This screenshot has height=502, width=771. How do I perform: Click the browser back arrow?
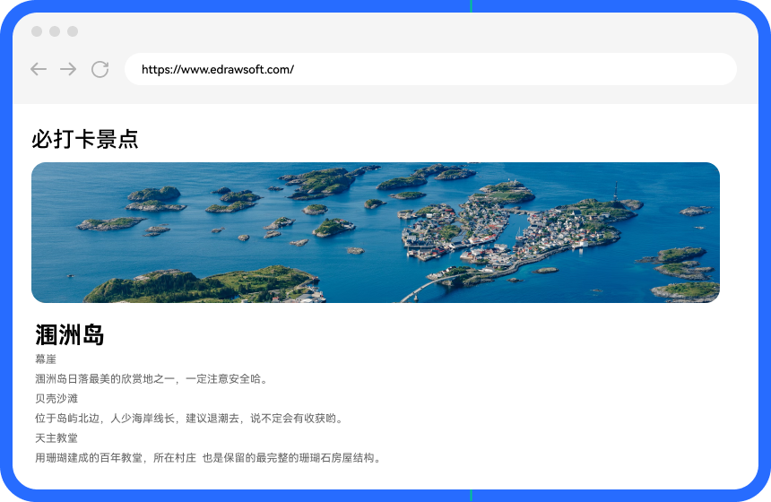(x=39, y=69)
